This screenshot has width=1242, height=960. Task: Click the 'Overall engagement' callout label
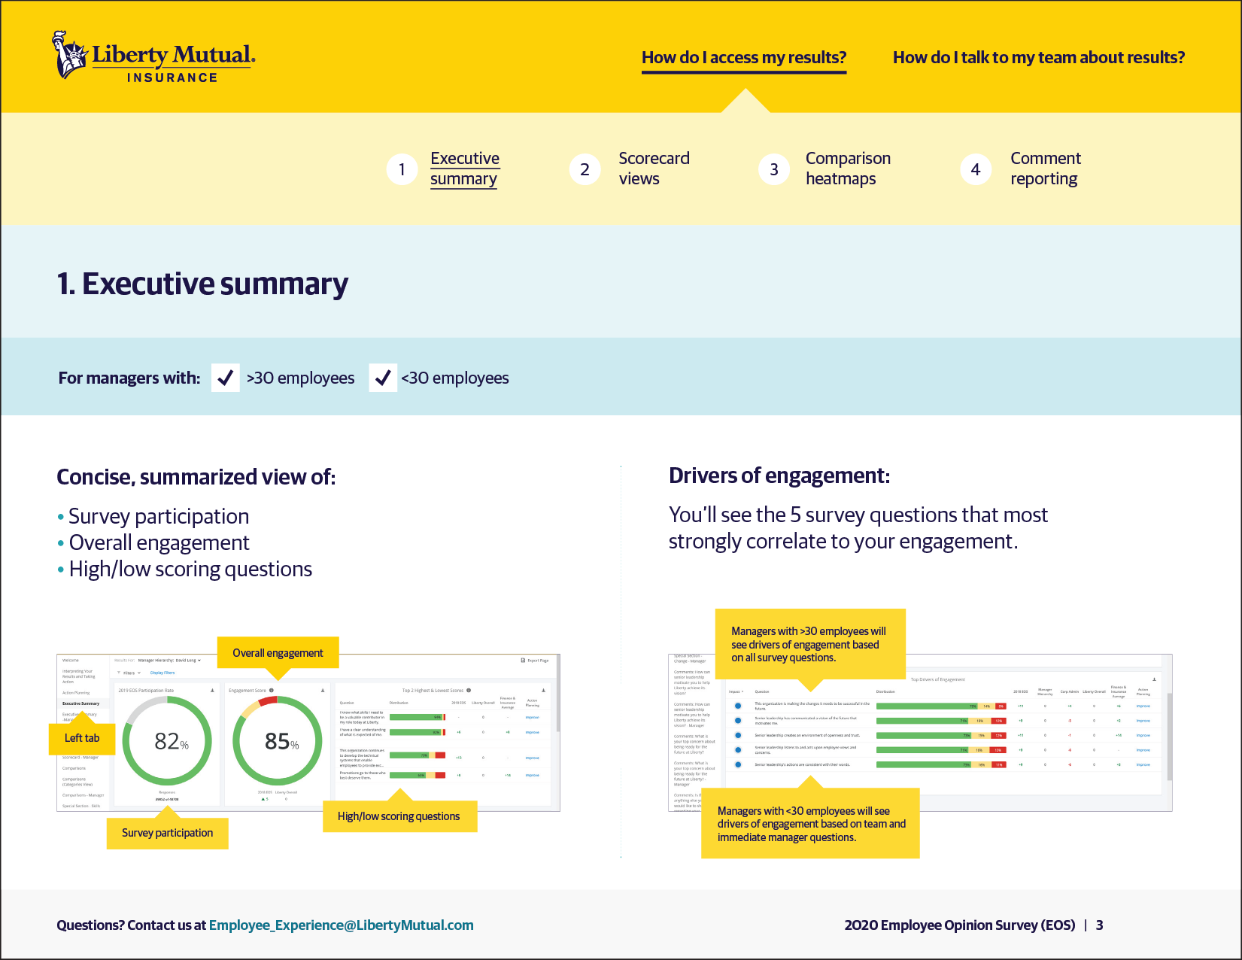coord(278,653)
